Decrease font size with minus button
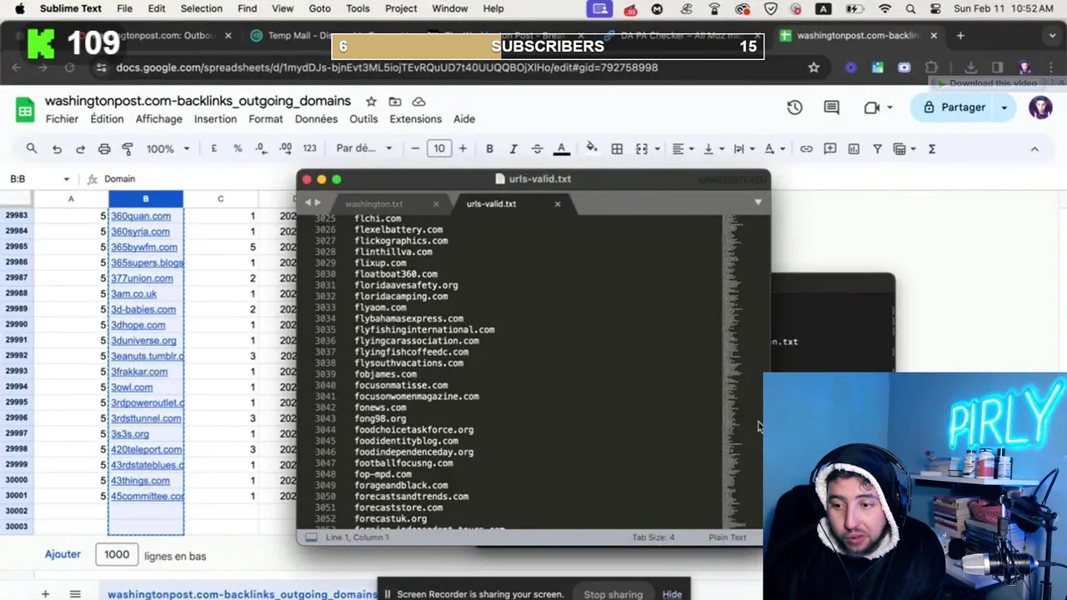The height and width of the screenshot is (600, 1067). pyautogui.click(x=415, y=148)
